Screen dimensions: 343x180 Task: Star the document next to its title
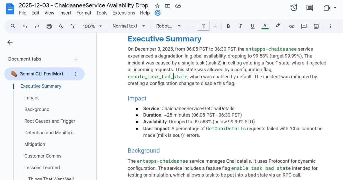point(157,5)
